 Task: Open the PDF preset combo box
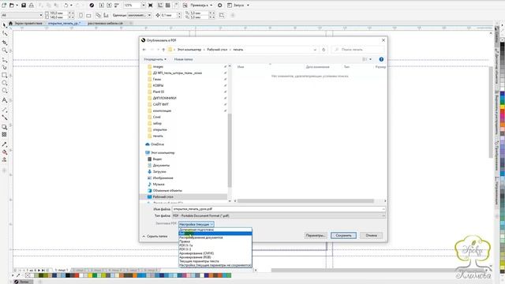[196, 224]
